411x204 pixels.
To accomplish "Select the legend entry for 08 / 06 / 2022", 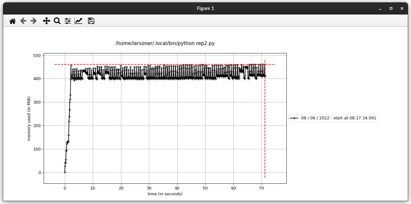I will pyautogui.click(x=333, y=118).
